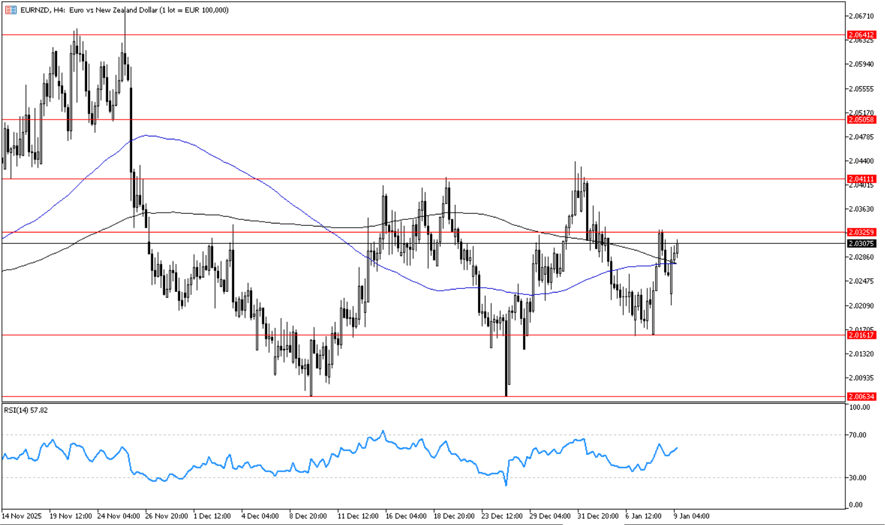Click the 9 Jan 04:00 time label
Screen dimensions: 885x525
point(691,516)
